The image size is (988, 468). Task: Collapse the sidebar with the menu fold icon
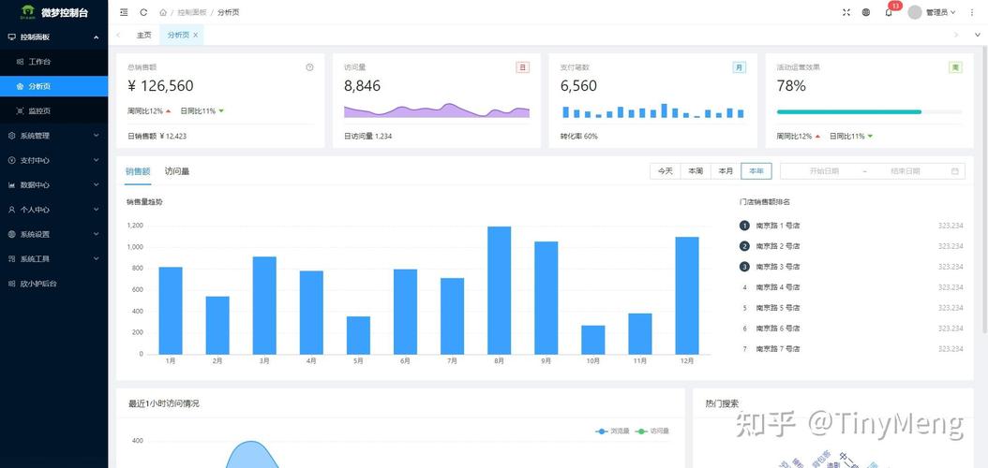pos(124,12)
